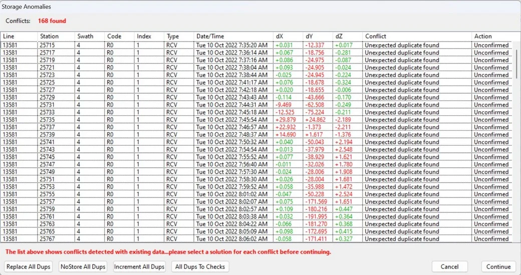This screenshot has width=521, height=275.
Task: Click the Action column header
Action: pyautogui.click(x=483, y=36)
